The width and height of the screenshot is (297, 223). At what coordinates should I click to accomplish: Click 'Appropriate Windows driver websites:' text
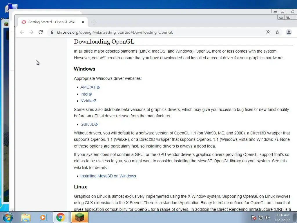[x=108, y=78]
